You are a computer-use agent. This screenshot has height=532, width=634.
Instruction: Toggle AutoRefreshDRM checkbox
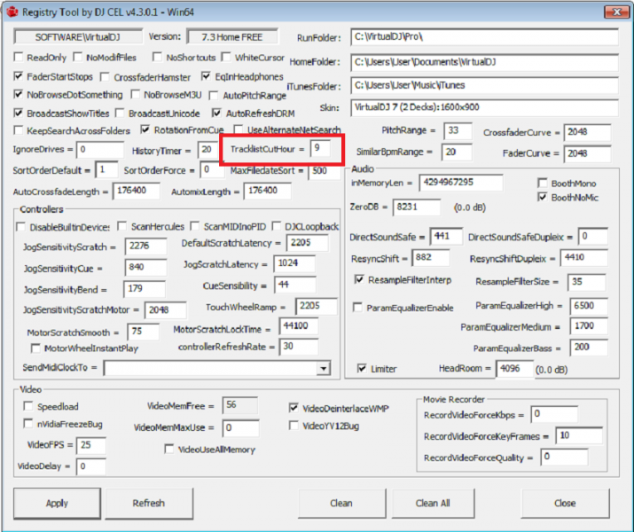pyautogui.click(x=217, y=113)
